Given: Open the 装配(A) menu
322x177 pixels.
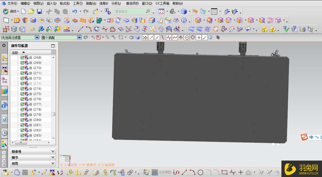Looking at the screenshot, I should point(91,3).
